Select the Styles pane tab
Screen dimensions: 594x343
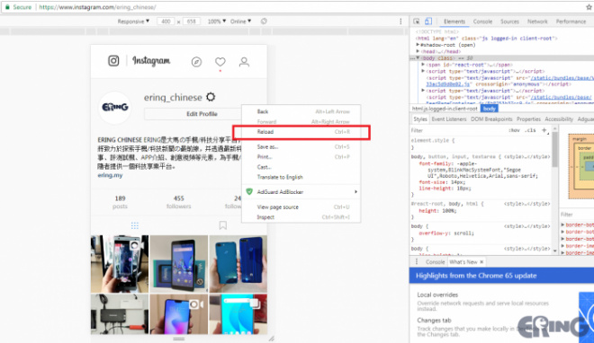[x=420, y=119]
